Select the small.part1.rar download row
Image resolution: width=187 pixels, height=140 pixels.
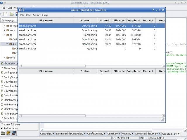[91, 26]
